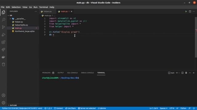This screenshot has width=197, height=110.
Task: Close the main.py editor tab
Action: click(x=71, y=12)
